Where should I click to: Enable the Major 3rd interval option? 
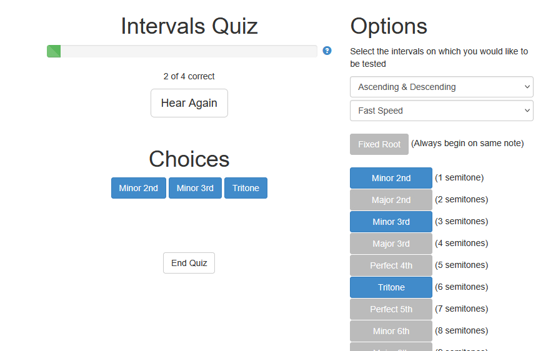tap(391, 244)
